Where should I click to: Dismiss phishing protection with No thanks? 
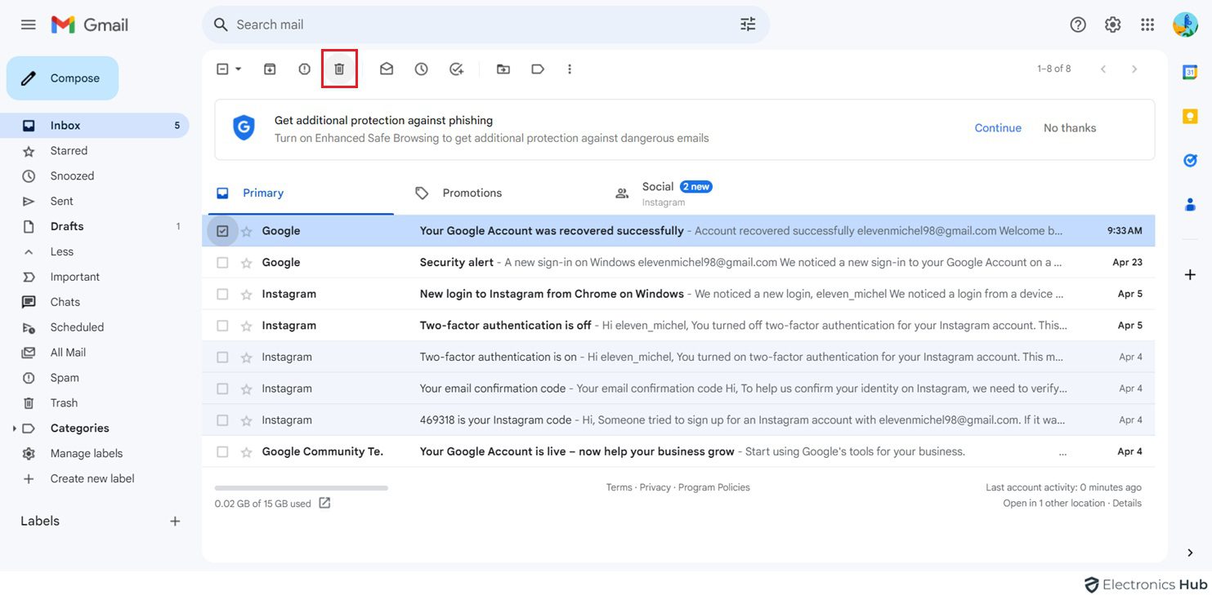point(1069,127)
